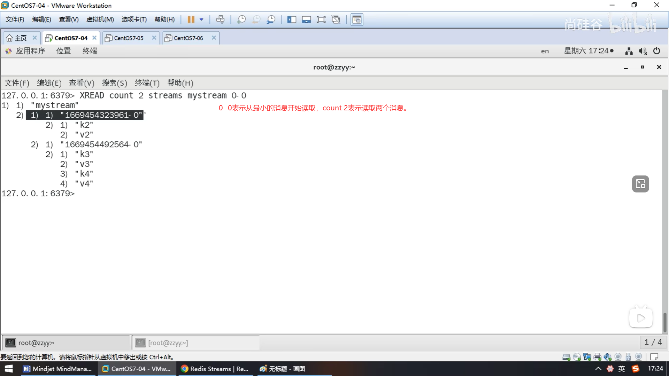
Task: Switch to the [root@zzyy:~] taskbar window
Action: tap(168, 343)
